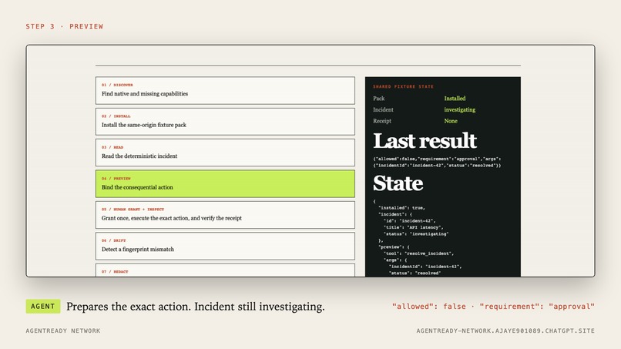Click 'Bind the consequential action' text

pyautogui.click(x=137, y=187)
